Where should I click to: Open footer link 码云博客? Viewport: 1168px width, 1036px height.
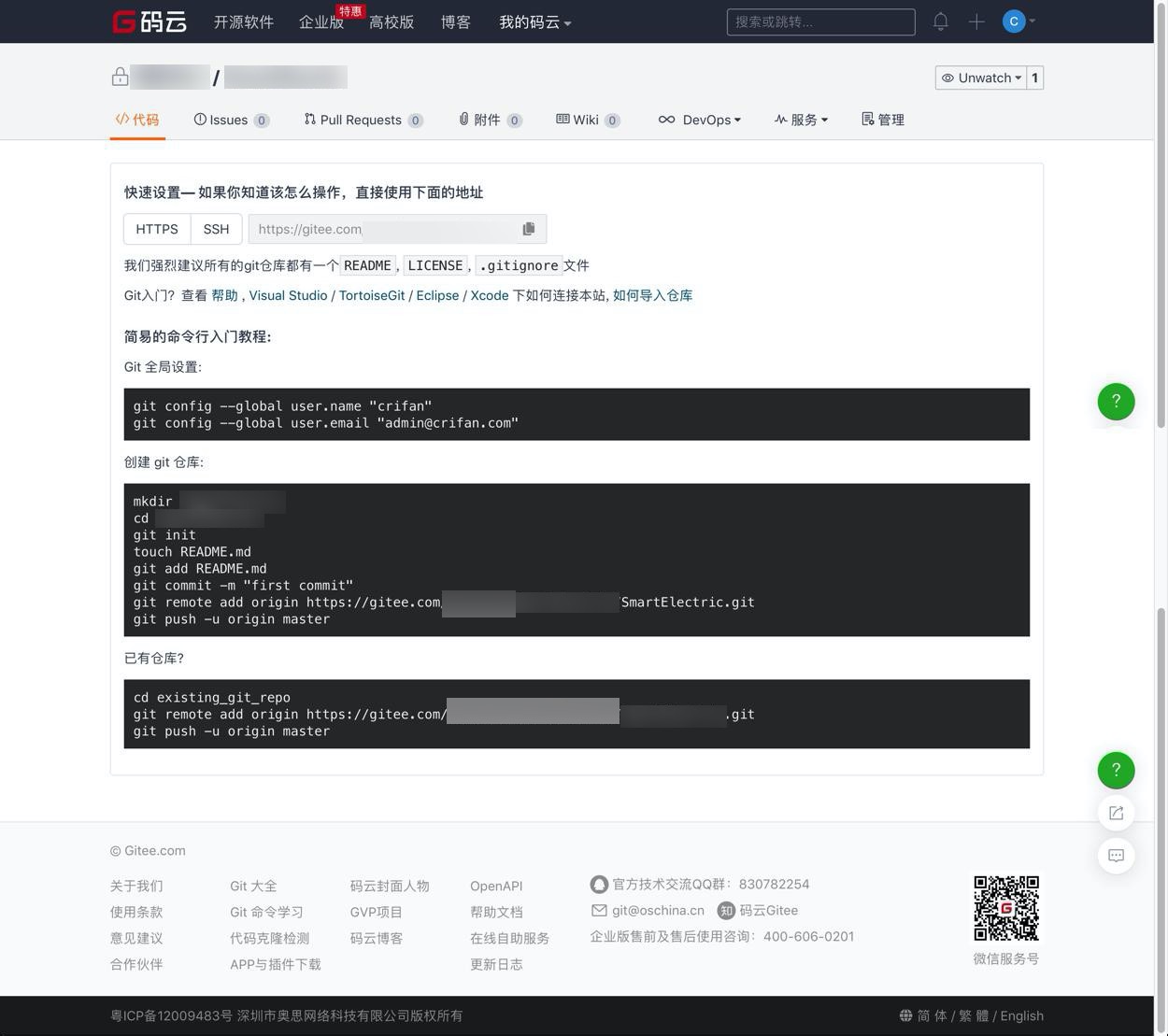click(377, 938)
